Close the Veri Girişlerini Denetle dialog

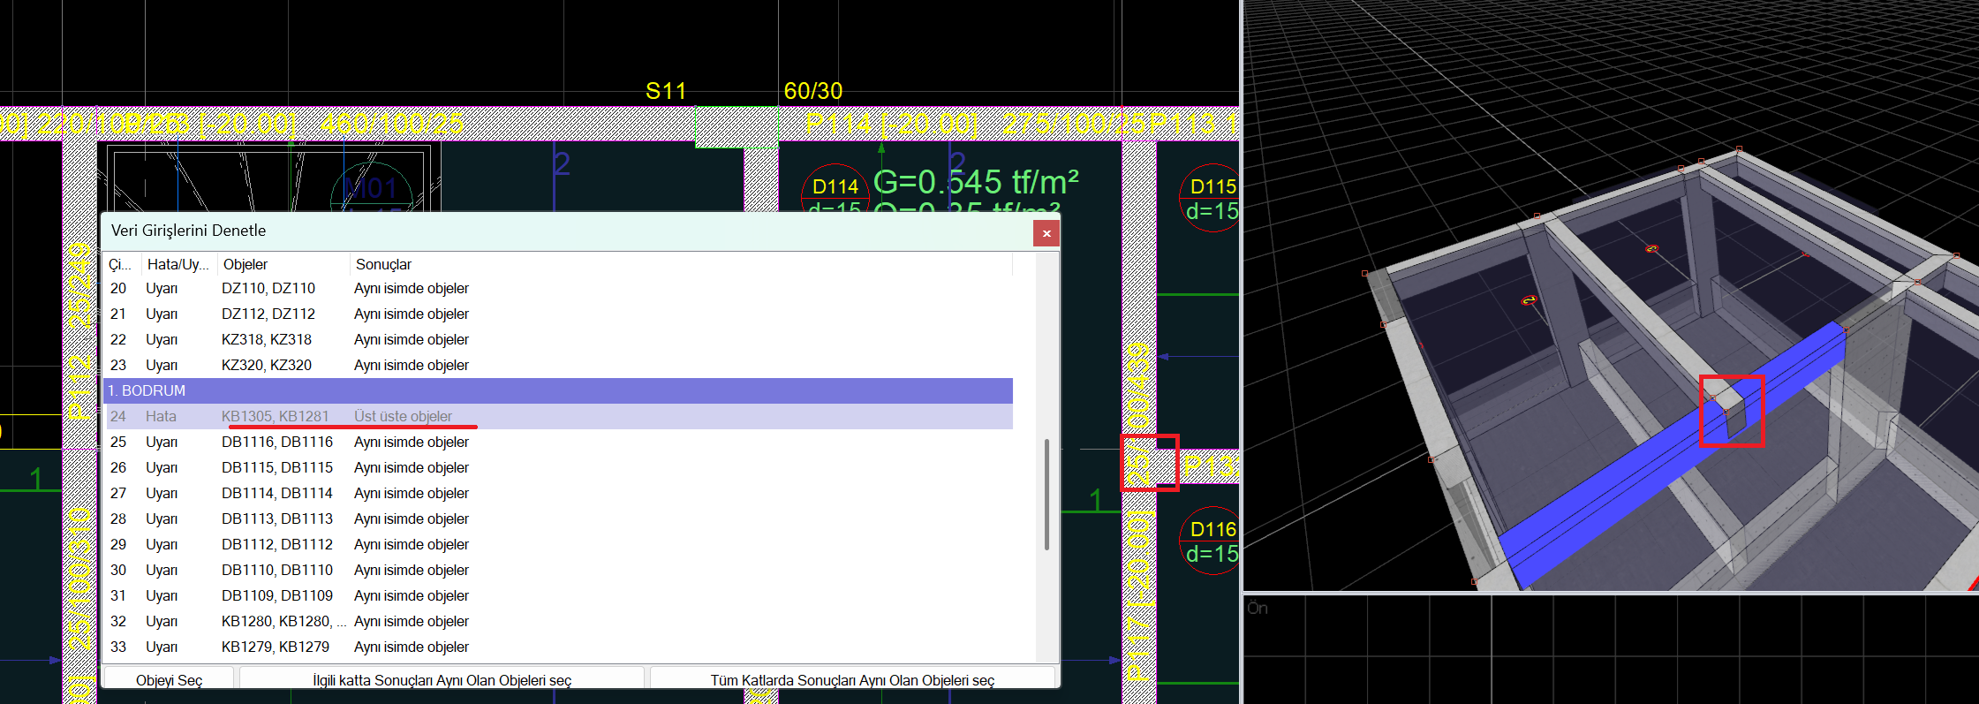pos(1046,233)
